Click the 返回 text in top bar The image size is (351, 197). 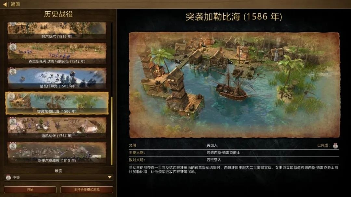pyautogui.click(x=15, y=4)
